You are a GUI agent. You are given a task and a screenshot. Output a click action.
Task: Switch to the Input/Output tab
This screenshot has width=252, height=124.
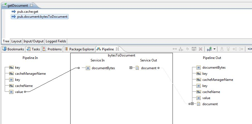coord(33,41)
